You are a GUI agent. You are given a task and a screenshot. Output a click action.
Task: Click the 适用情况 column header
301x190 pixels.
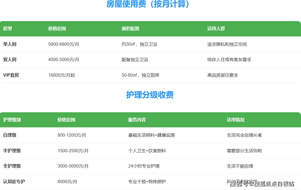pos(236,120)
